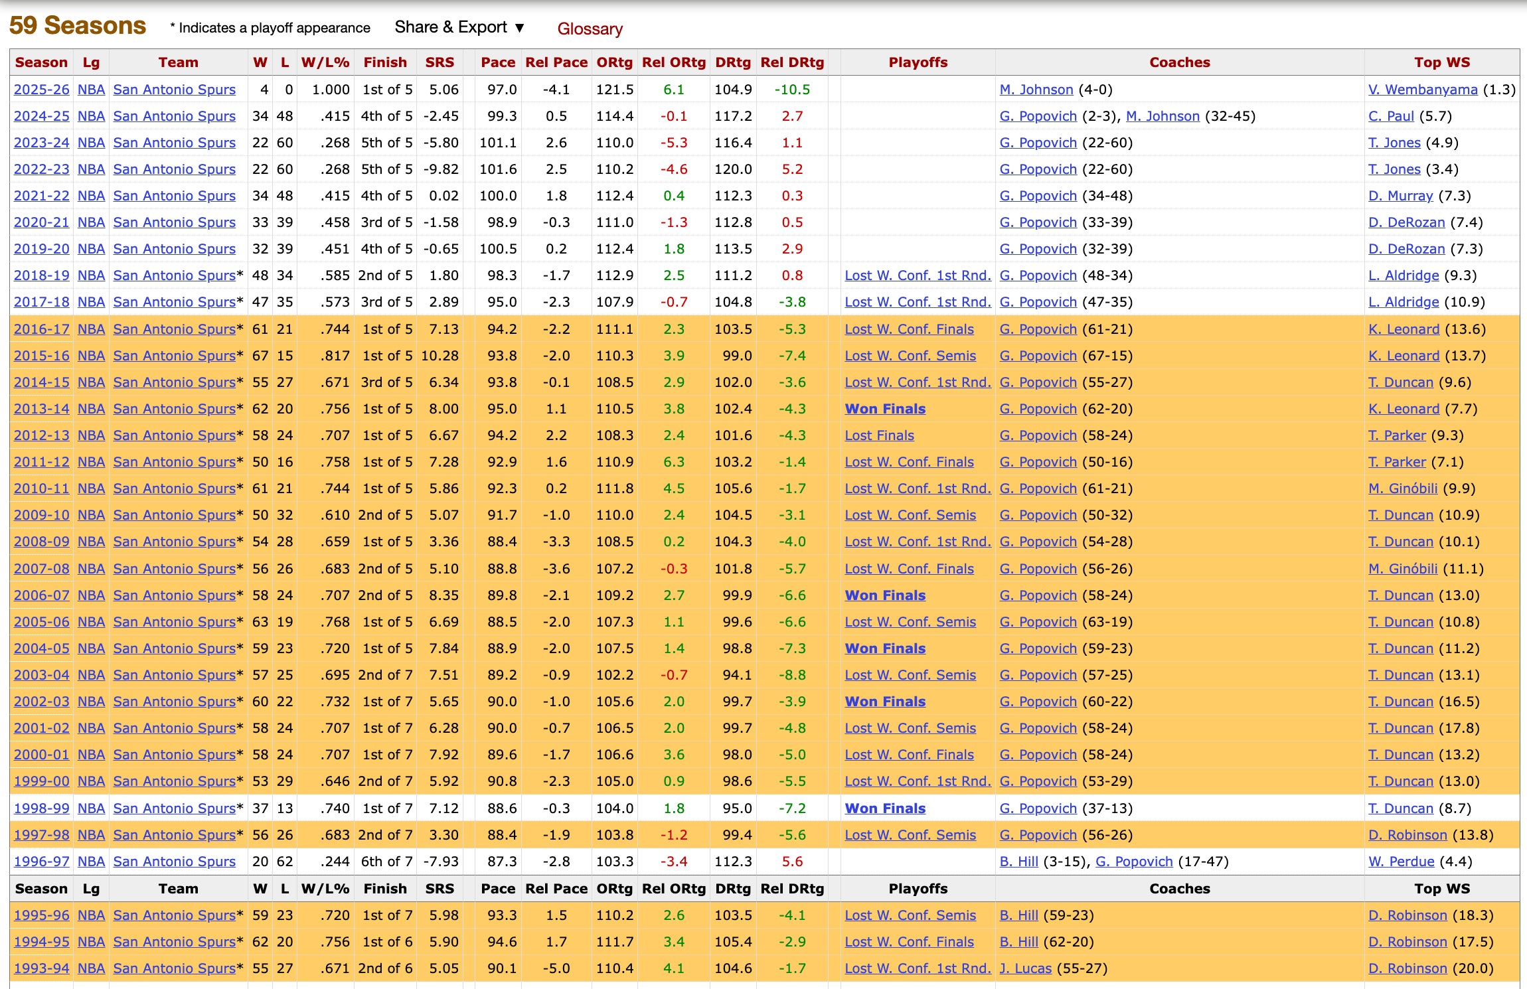
Task: Open the Share & Export dropdown
Action: 459,27
